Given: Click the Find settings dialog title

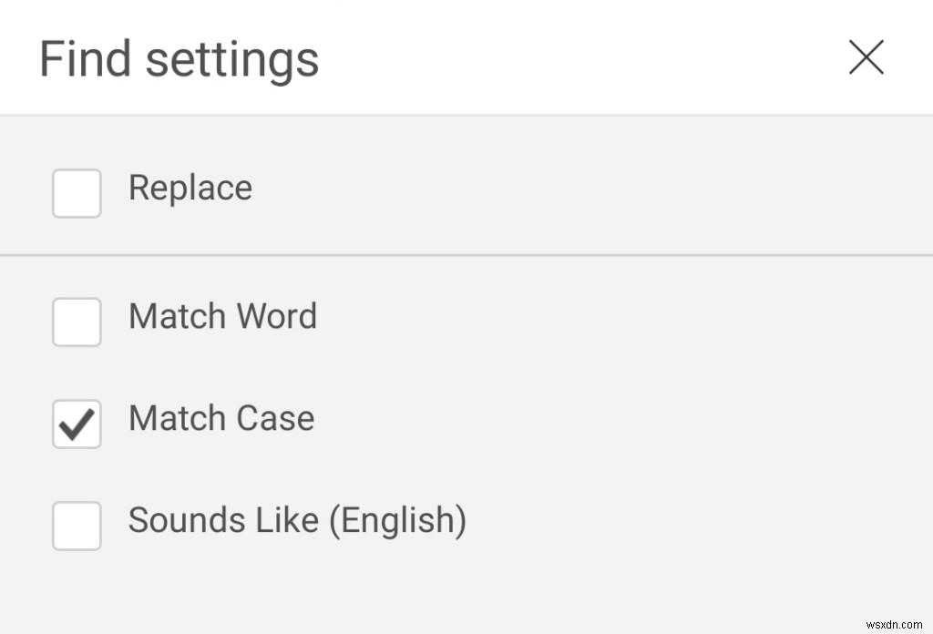Looking at the screenshot, I should pos(178,57).
